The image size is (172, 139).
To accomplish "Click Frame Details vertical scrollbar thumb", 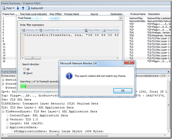I will [169, 105].
